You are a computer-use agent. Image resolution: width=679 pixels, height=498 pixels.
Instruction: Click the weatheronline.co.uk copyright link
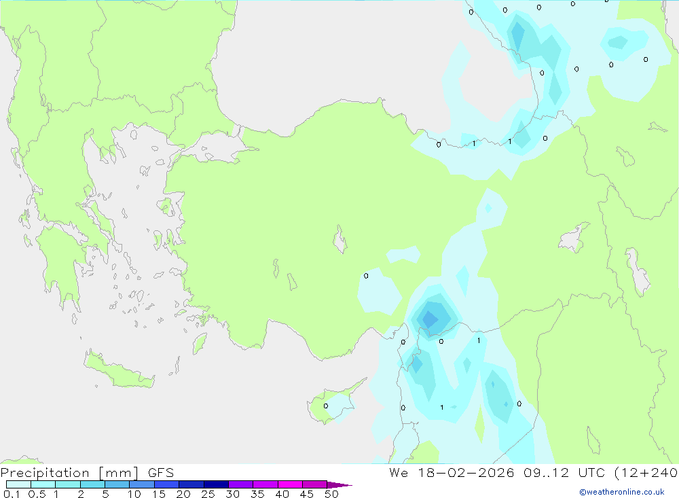click(621, 492)
